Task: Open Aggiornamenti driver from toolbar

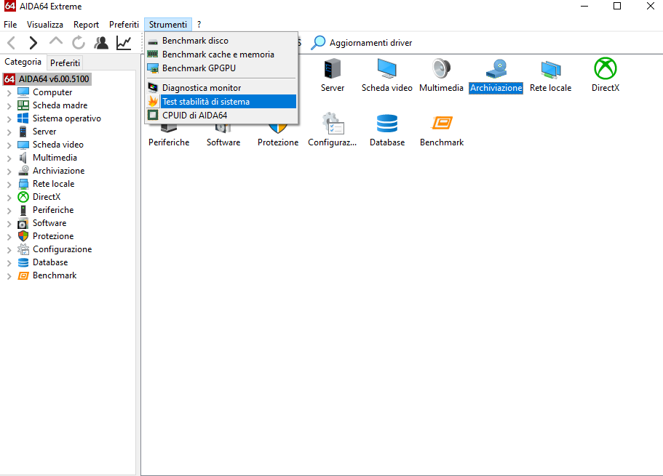Action: click(362, 43)
